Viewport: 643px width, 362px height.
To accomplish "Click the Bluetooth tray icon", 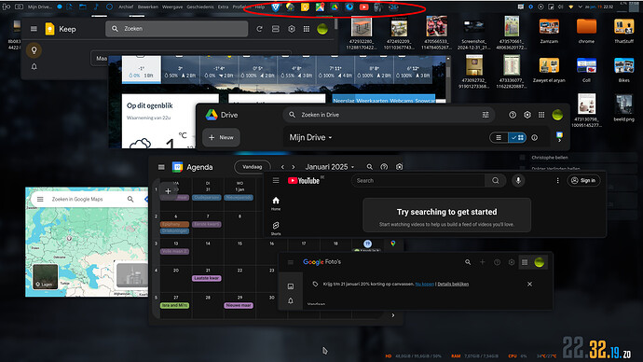I will pos(530,7).
